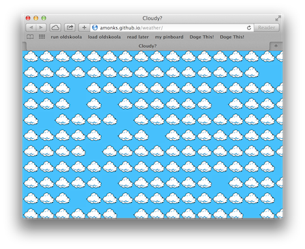Image resolution: width=305 pixels, height=249 pixels.
Task: Click the Share toolbar icon
Action: click(x=70, y=27)
